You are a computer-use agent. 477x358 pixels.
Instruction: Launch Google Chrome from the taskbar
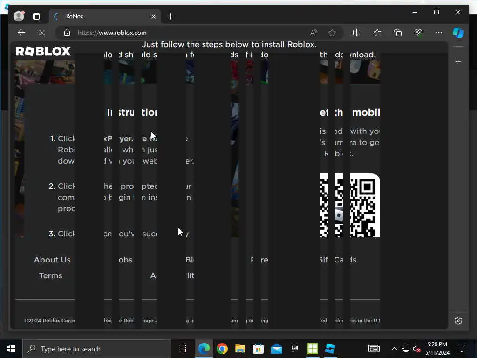click(222, 349)
